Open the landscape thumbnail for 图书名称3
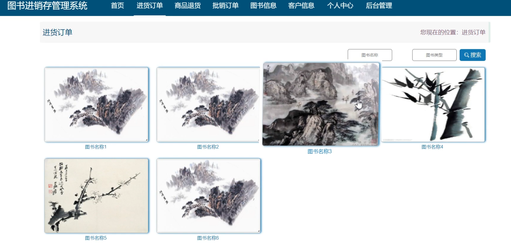511x244 pixels. (321, 104)
